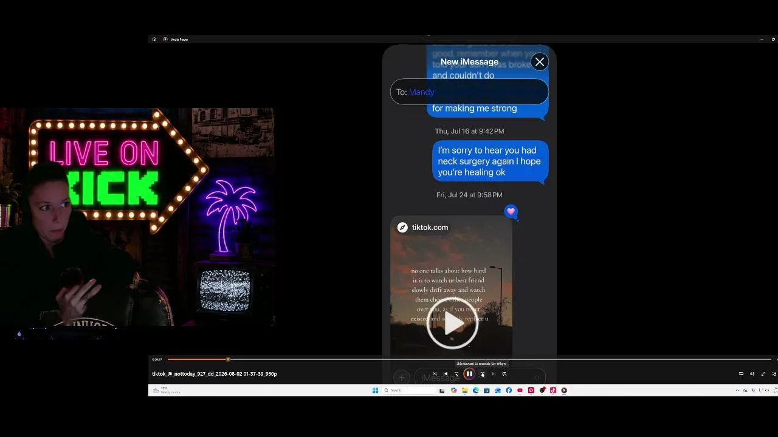The width and height of the screenshot is (778, 437).
Task: Open the YouTube taskbar icon
Action: (520, 390)
